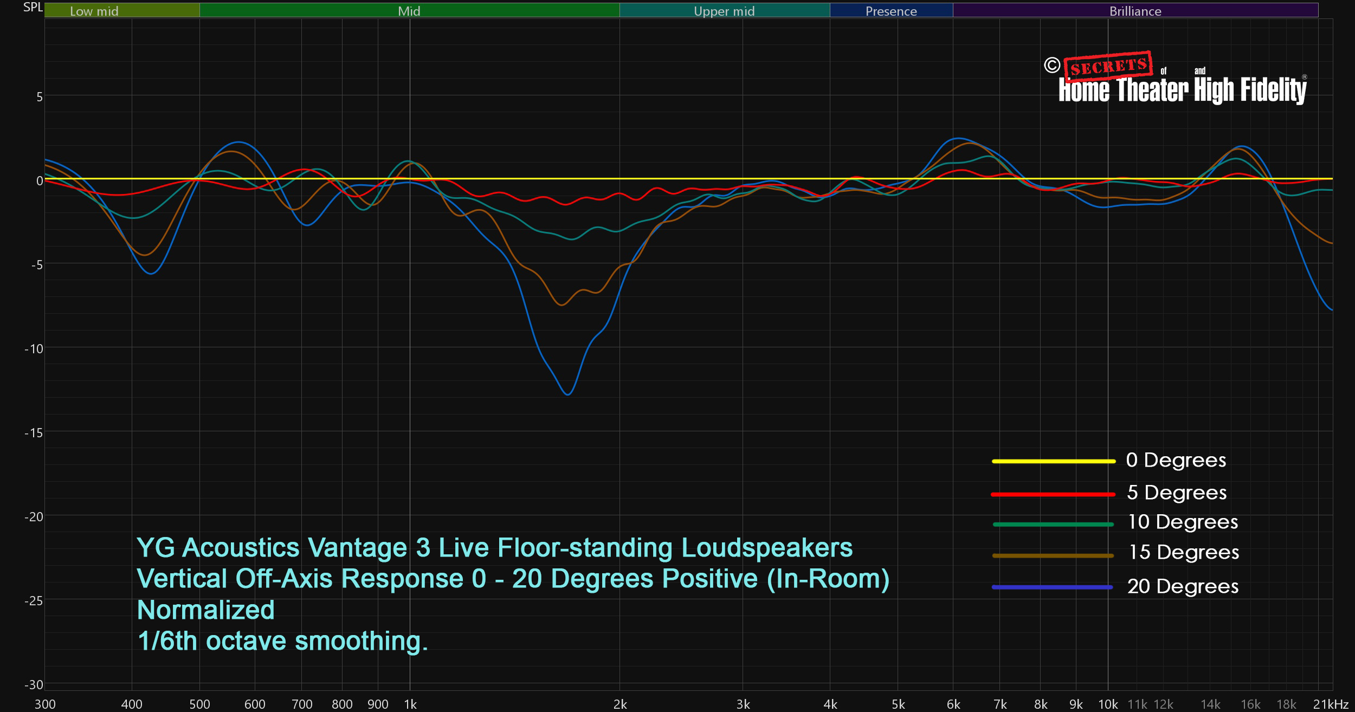Click the yellow 0 Degrees legend line
Image resolution: width=1355 pixels, height=712 pixels.
1053,461
